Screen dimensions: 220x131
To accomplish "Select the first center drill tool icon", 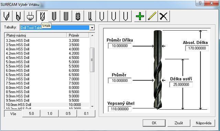I will pos(7,16).
